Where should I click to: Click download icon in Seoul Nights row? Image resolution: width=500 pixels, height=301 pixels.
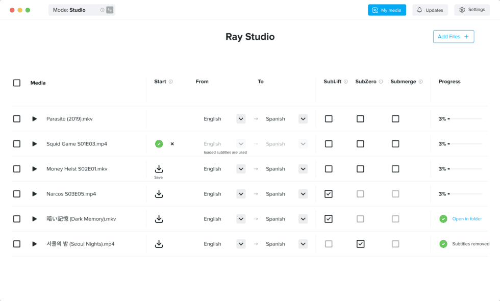[159, 244]
